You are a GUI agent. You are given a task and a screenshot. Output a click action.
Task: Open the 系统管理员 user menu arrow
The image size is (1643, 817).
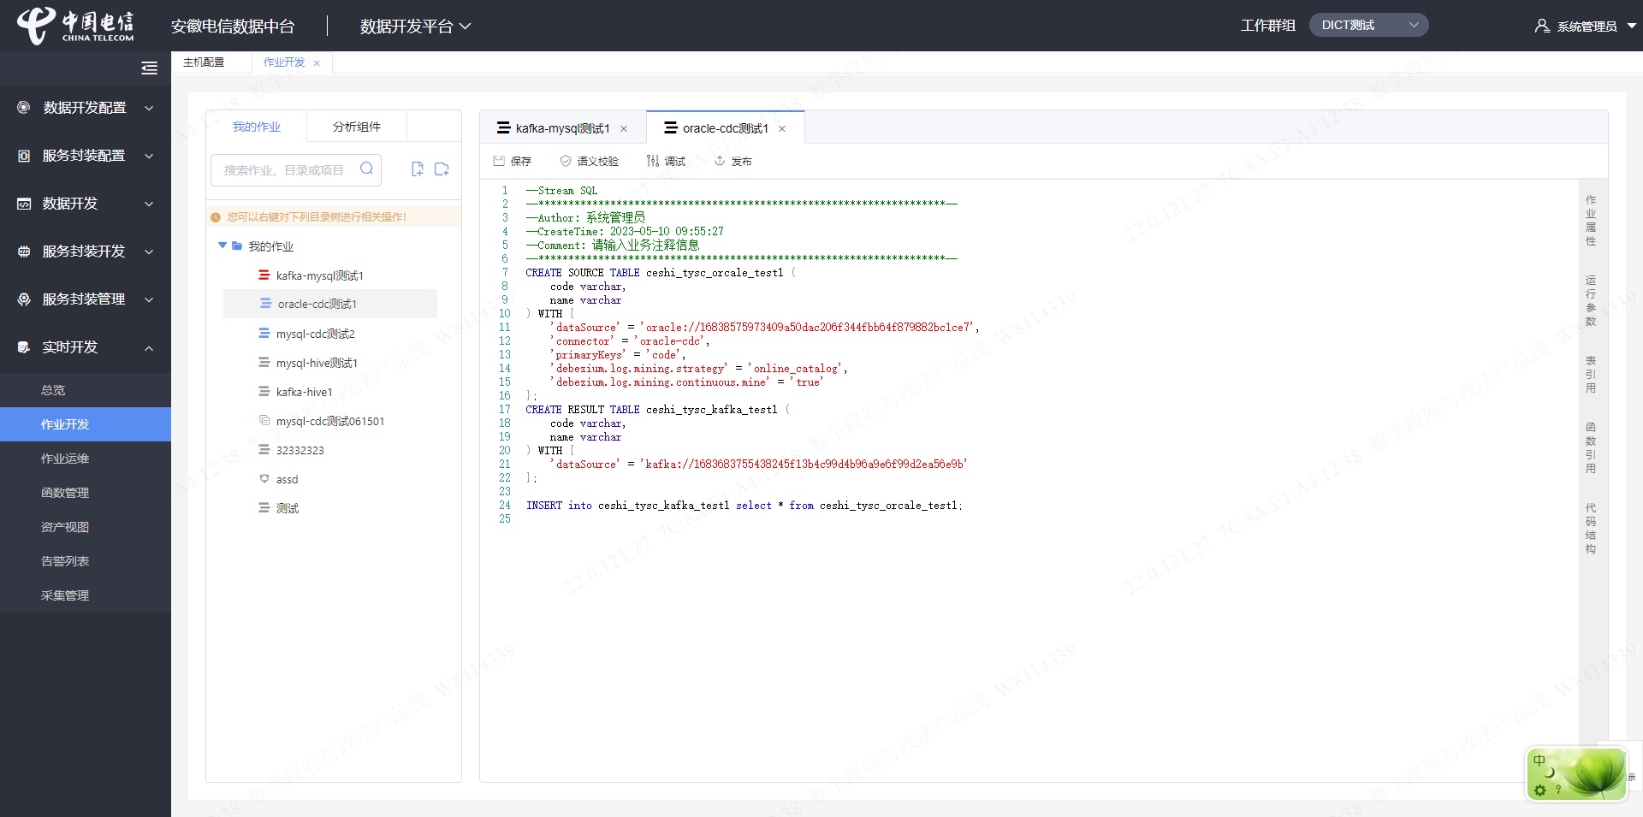[x=1631, y=26]
